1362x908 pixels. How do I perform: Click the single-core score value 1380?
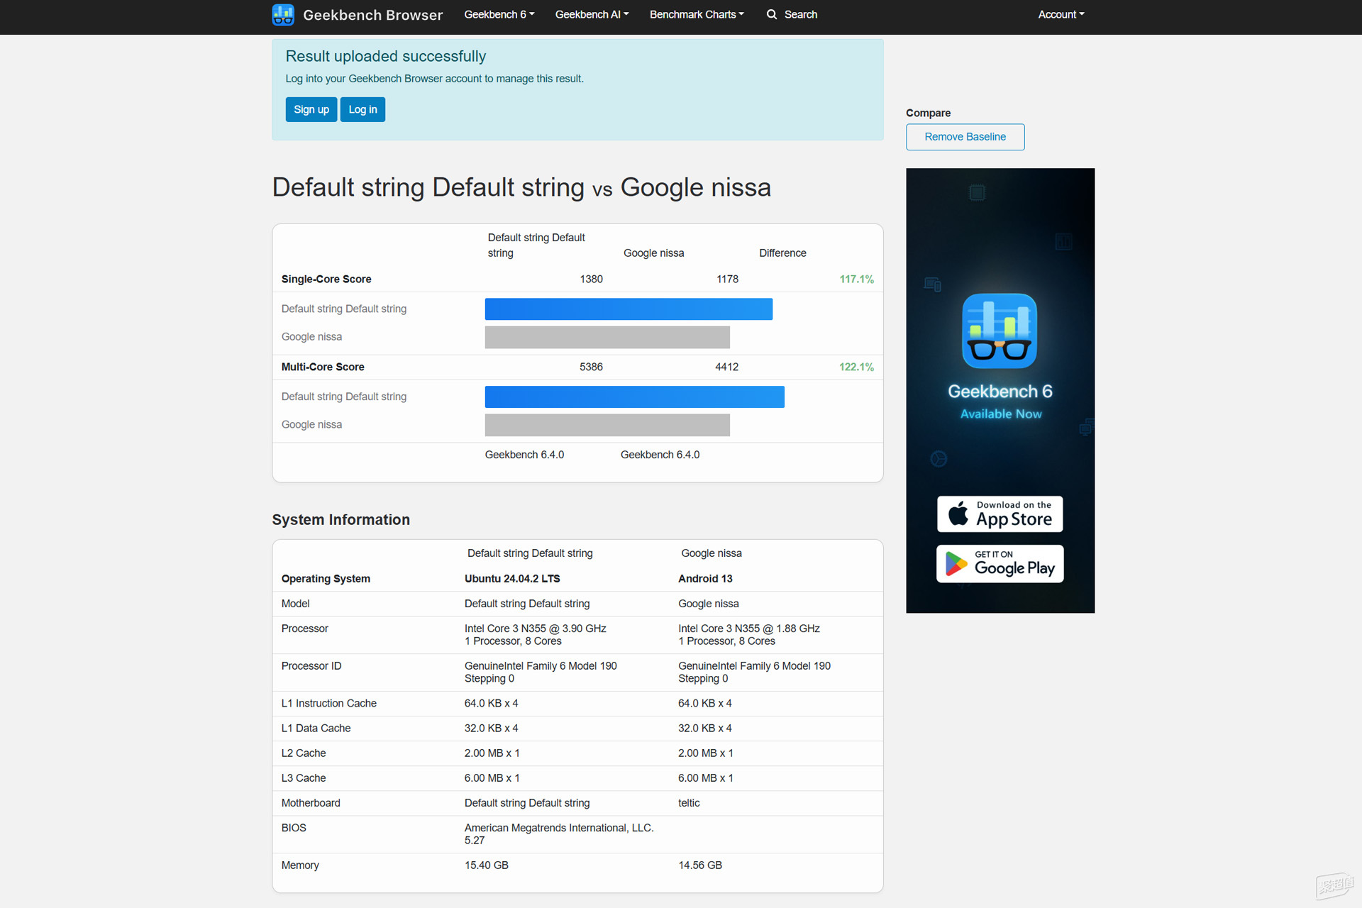point(591,279)
